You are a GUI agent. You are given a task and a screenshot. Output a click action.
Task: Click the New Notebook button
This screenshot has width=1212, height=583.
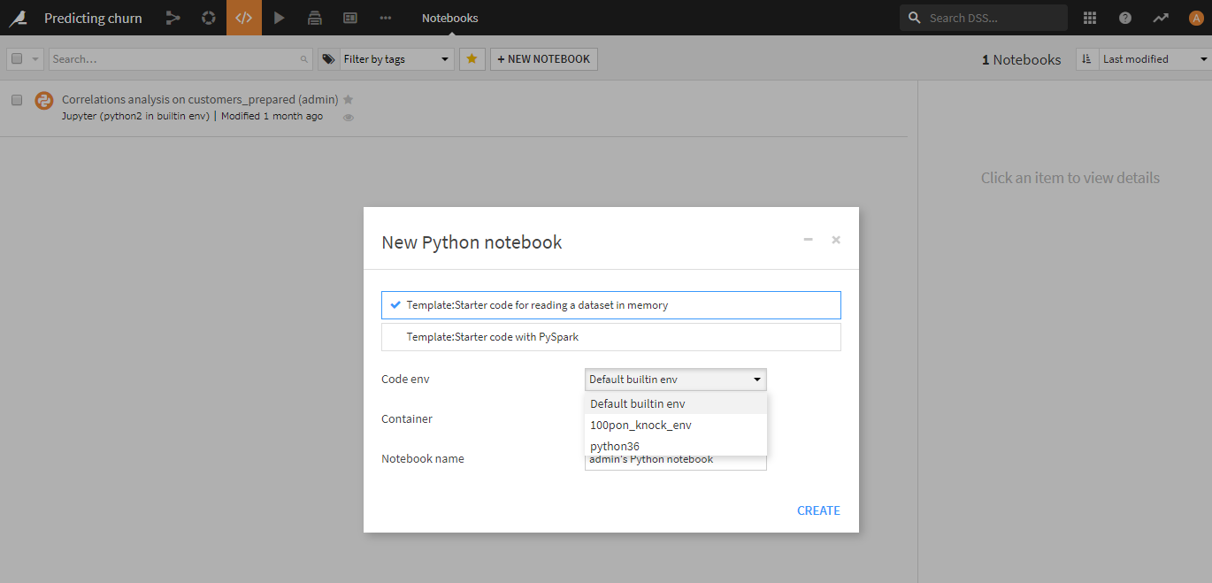coord(543,59)
